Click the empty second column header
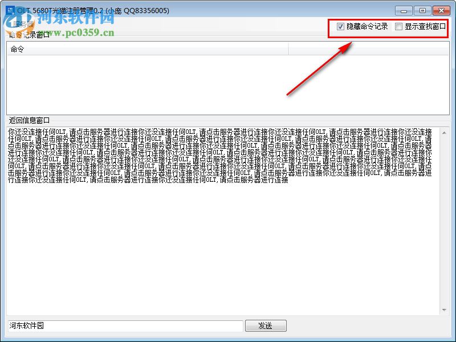This screenshot has width=456, height=342. 365,49
